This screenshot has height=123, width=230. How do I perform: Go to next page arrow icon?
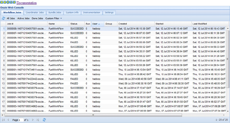point(33,120)
